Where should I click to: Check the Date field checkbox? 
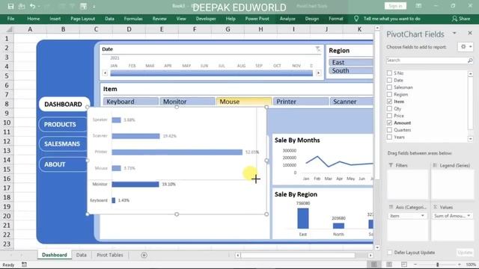[x=389, y=80]
